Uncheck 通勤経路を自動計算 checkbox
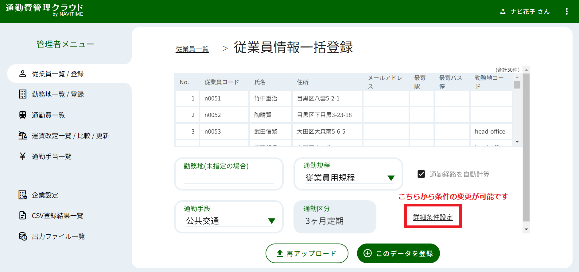 tap(422, 174)
